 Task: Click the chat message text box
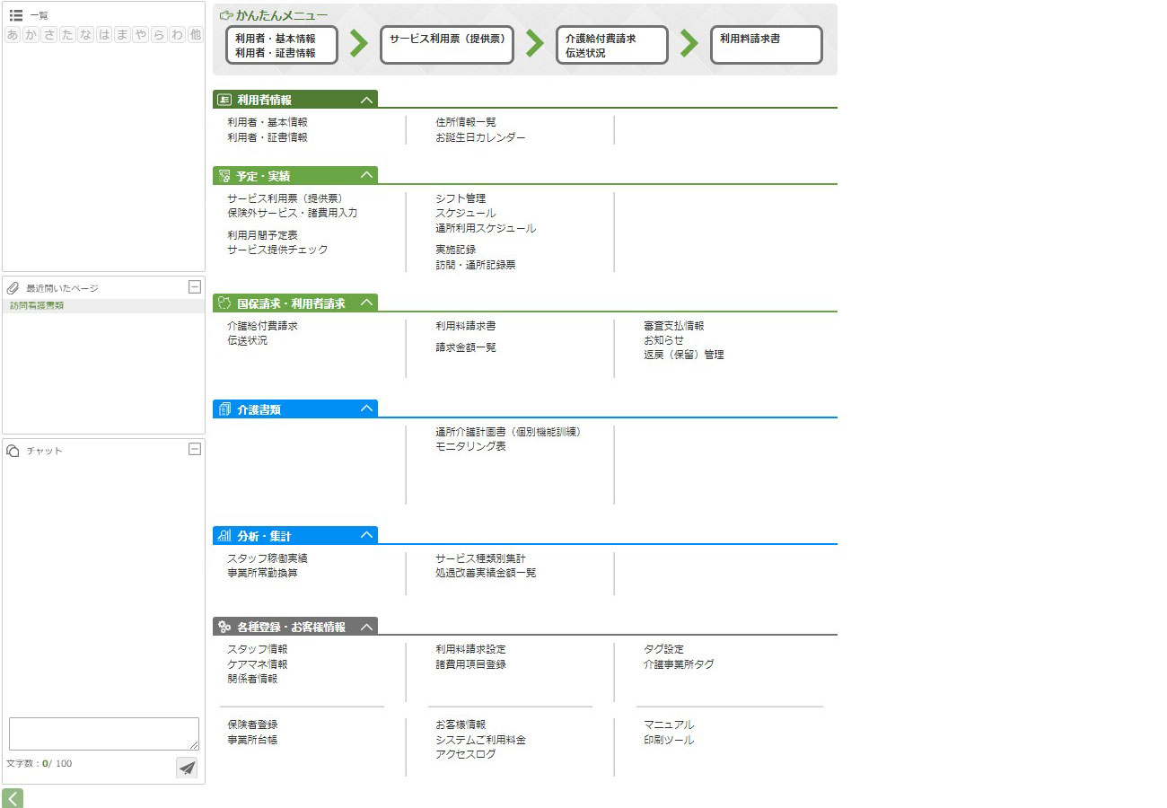pos(104,733)
